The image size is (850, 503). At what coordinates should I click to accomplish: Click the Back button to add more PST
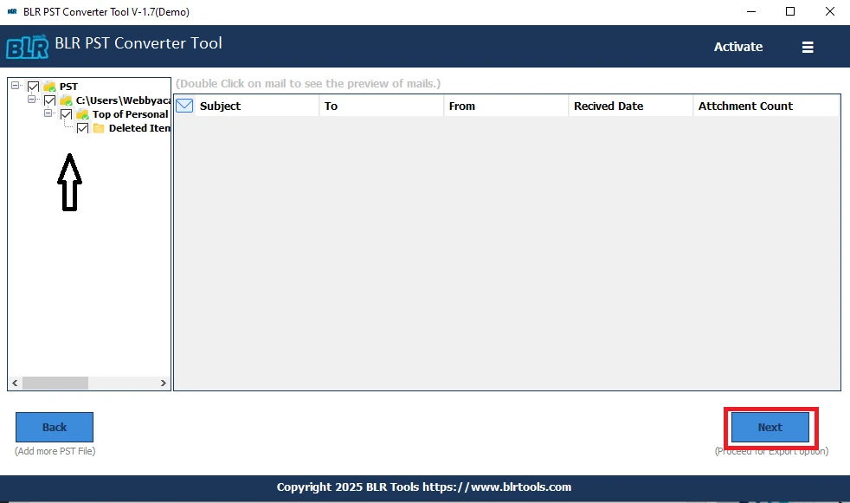[x=55, y=427]
